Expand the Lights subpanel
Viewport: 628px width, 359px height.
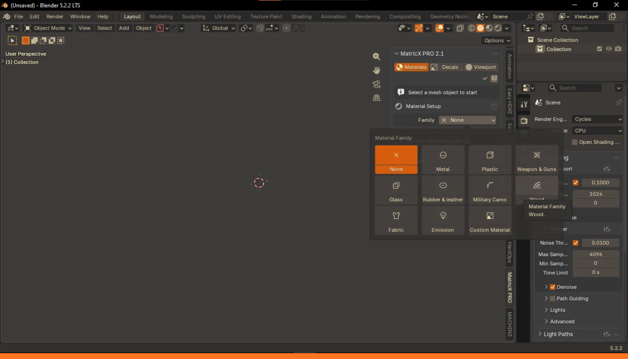pos(558,310)
